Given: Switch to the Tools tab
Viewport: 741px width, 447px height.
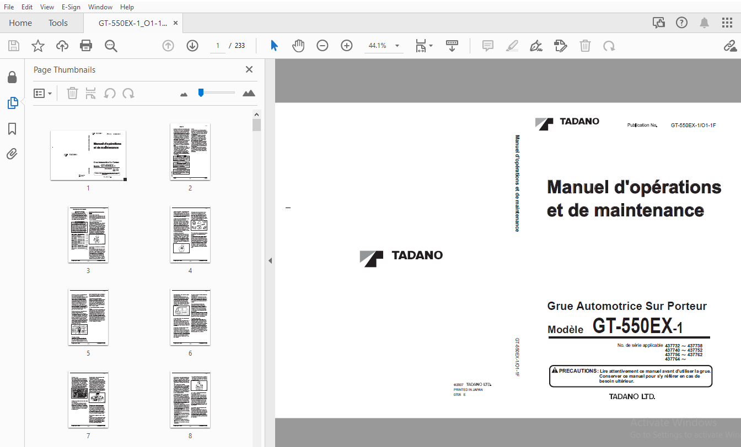Looking at the screenshot, I should coord(58,23).
